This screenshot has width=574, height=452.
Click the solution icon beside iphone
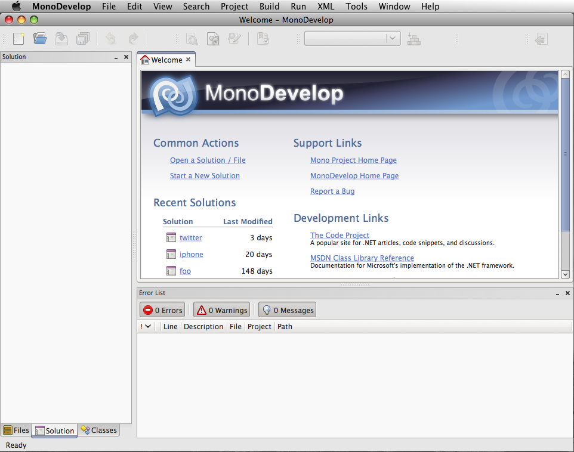(x=171, y=254)
